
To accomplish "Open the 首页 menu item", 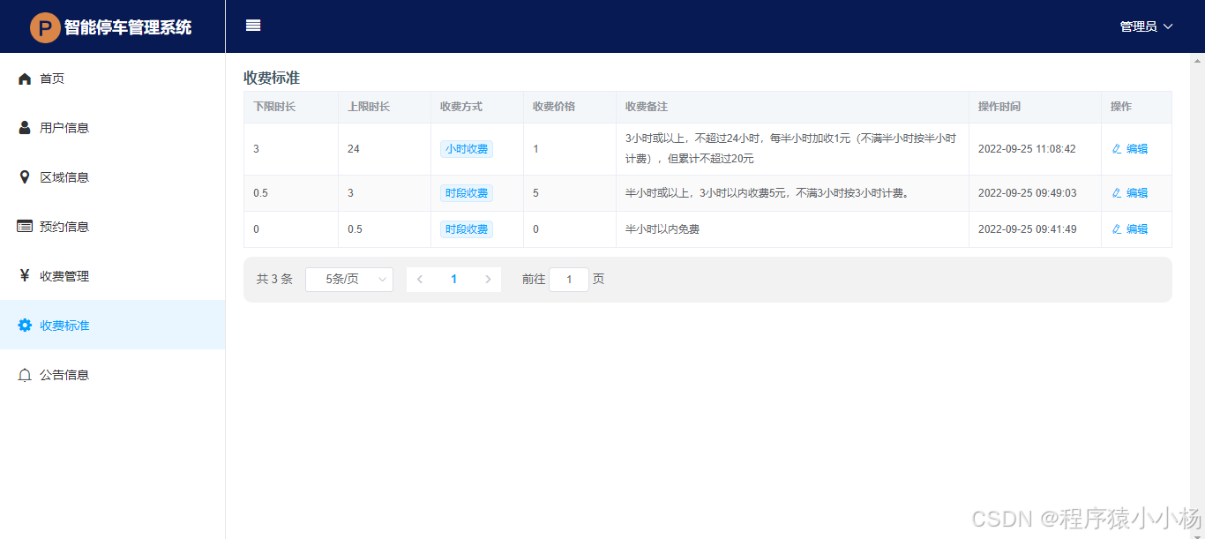I will click(113, 79).
